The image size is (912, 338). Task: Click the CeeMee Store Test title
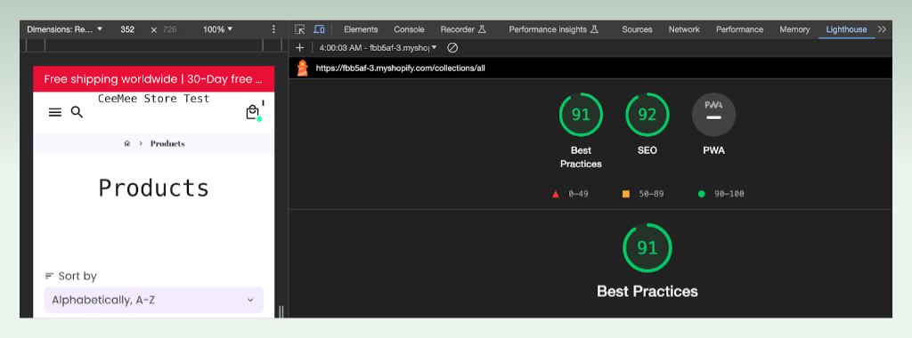pos(153,99)
